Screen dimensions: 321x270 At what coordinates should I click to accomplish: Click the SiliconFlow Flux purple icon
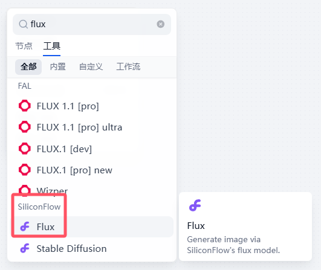tap(25, 227)
